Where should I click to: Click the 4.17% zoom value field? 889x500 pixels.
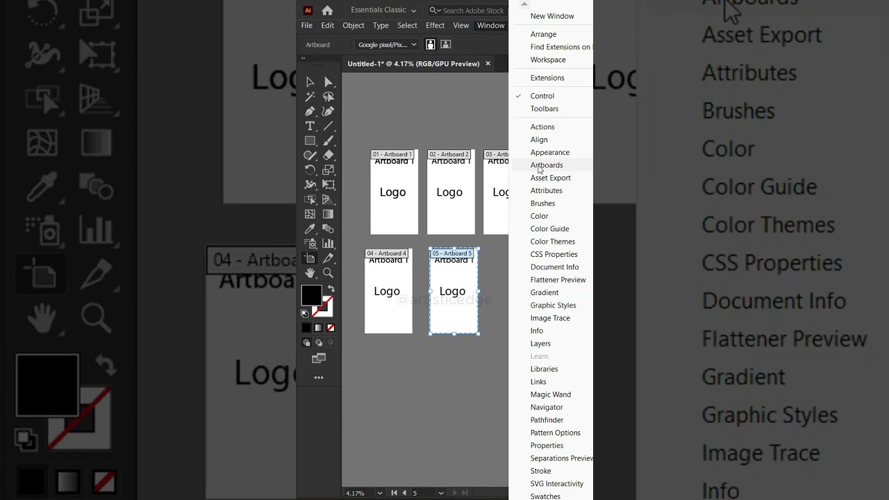pos(359,493)
